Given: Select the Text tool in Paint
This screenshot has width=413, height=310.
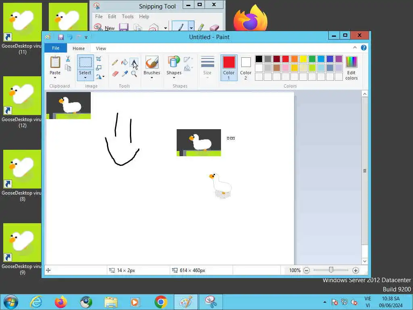Looking at the screenshot, I should point(134,63).
